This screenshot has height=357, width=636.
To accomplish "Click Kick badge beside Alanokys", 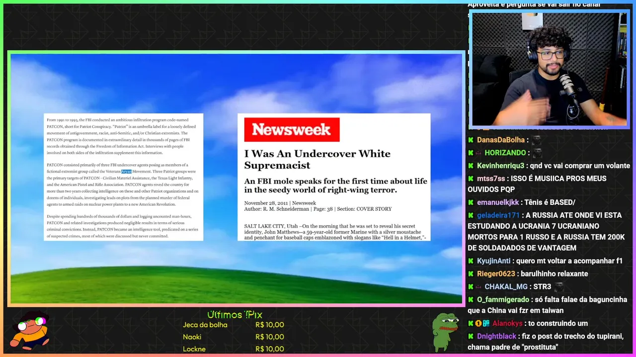I will [x=471, y=323].
